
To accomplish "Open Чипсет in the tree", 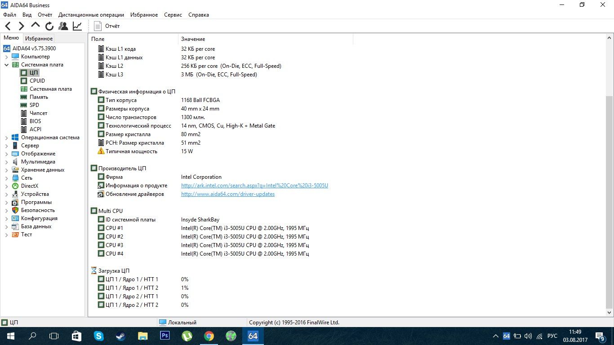I will [38, 113].
